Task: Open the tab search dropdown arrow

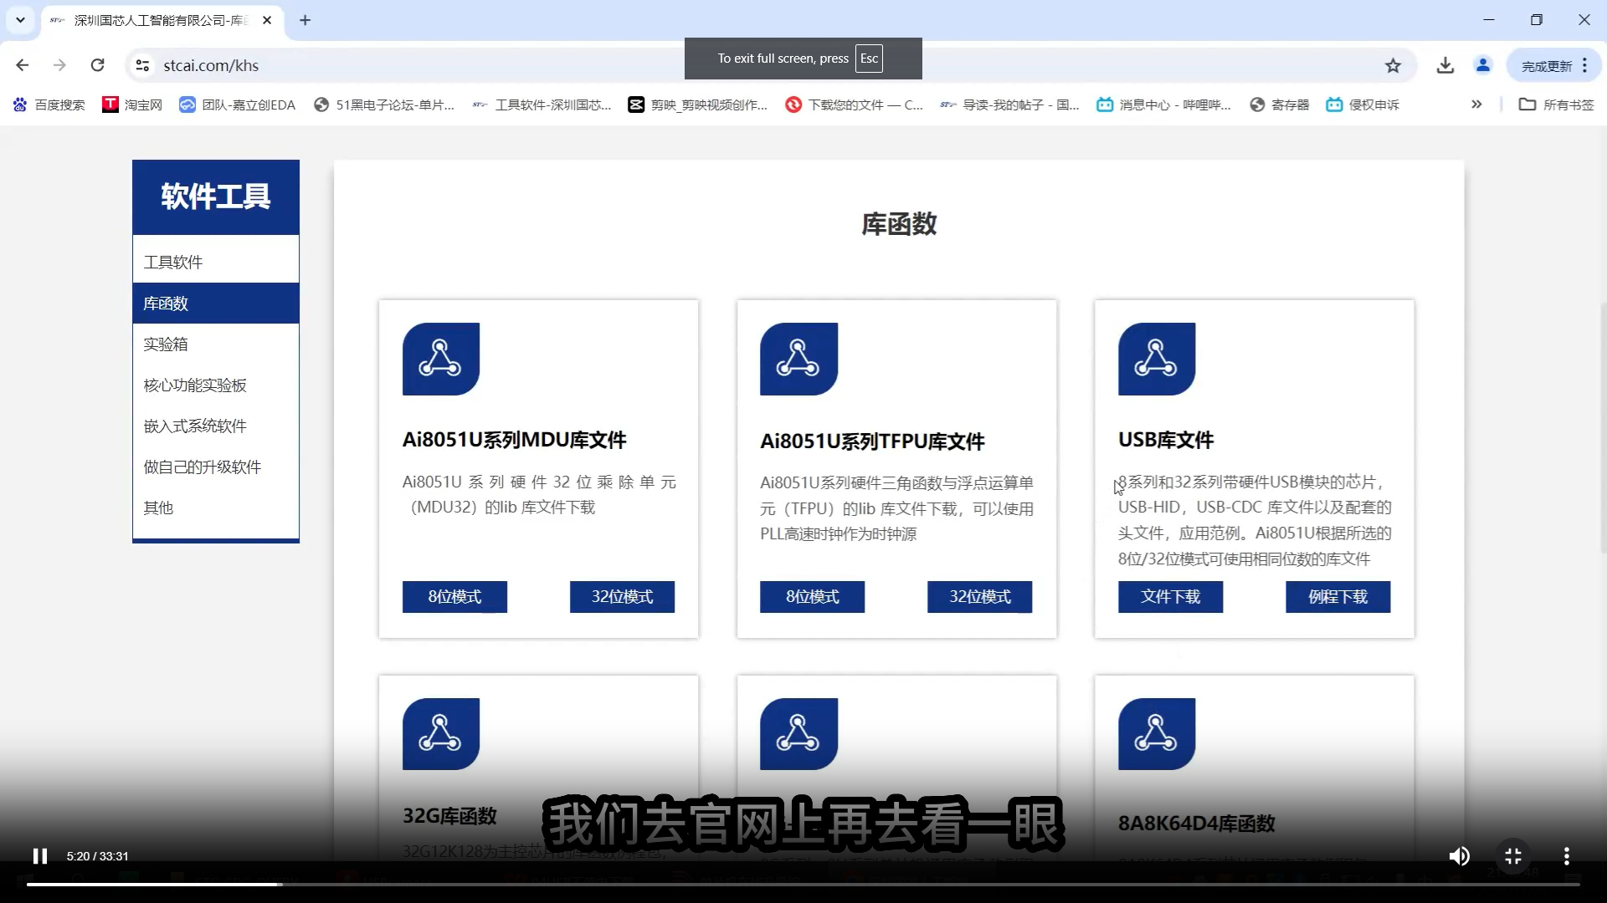Action: (20, 20)
